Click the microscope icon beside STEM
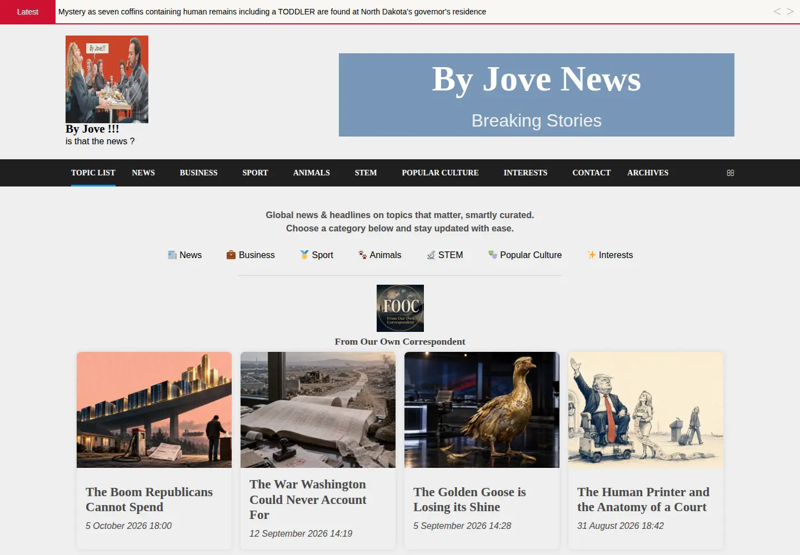Image resolution: width=800 pixels, height=555 pixels. coord(431,255)
